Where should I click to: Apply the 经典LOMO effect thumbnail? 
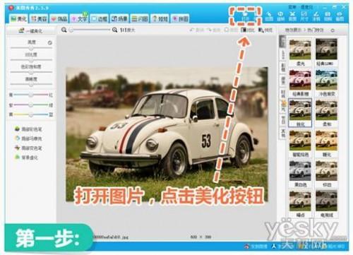[326, 49]
